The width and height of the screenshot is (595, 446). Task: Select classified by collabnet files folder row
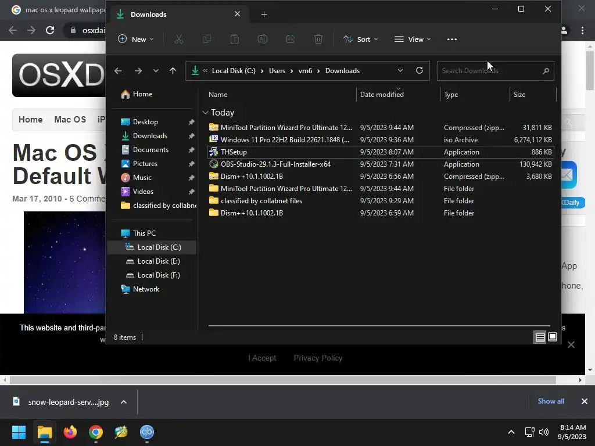380,200
